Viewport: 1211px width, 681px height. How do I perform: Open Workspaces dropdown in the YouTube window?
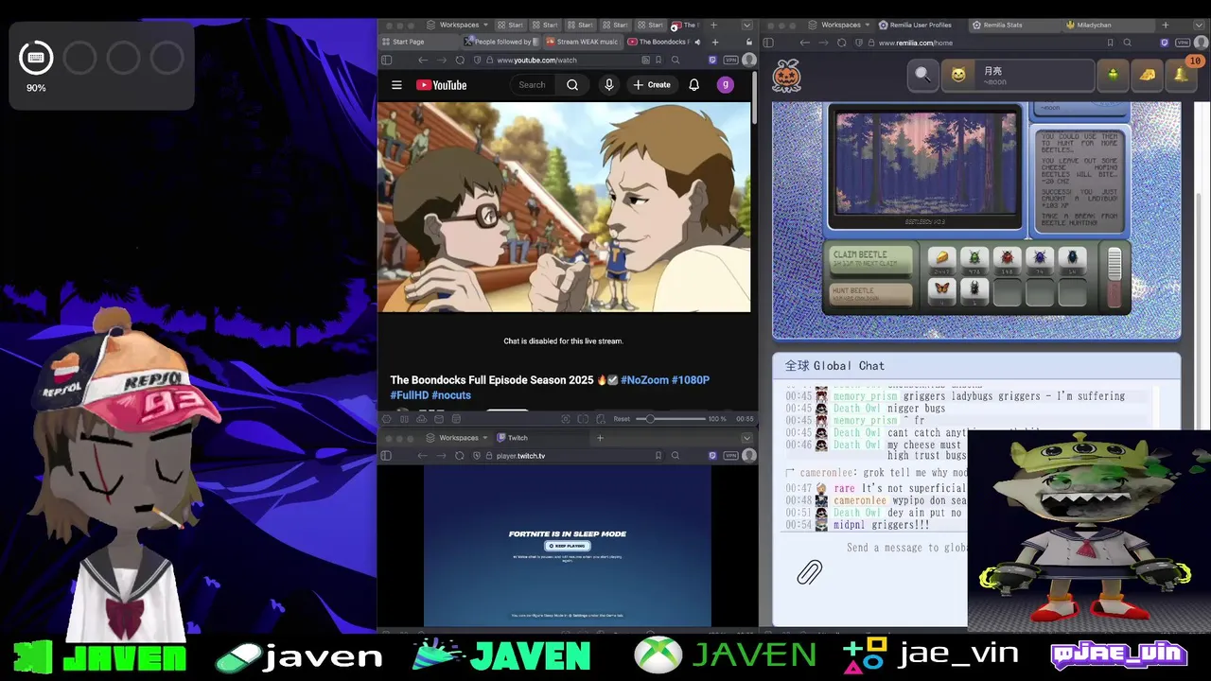[x=458, y=25]
